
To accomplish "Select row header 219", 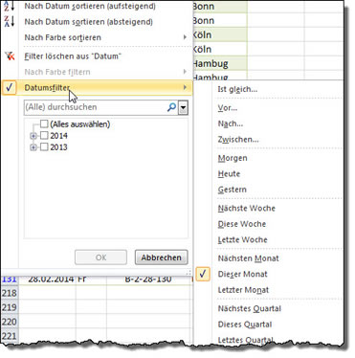I will [10, 307].
